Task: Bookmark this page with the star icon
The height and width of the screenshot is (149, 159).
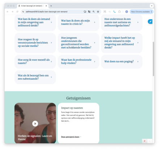Action: tap(98, 12)
